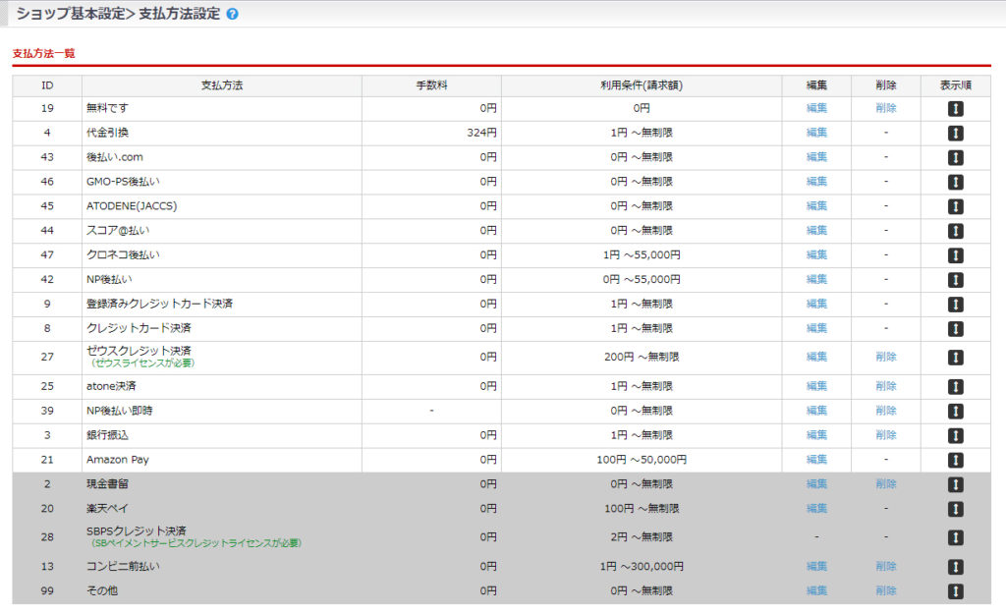This screenshot has width=1006, height=614.
Task: Open 編集 for ID 42 row
Action: [x=816, y=279]
